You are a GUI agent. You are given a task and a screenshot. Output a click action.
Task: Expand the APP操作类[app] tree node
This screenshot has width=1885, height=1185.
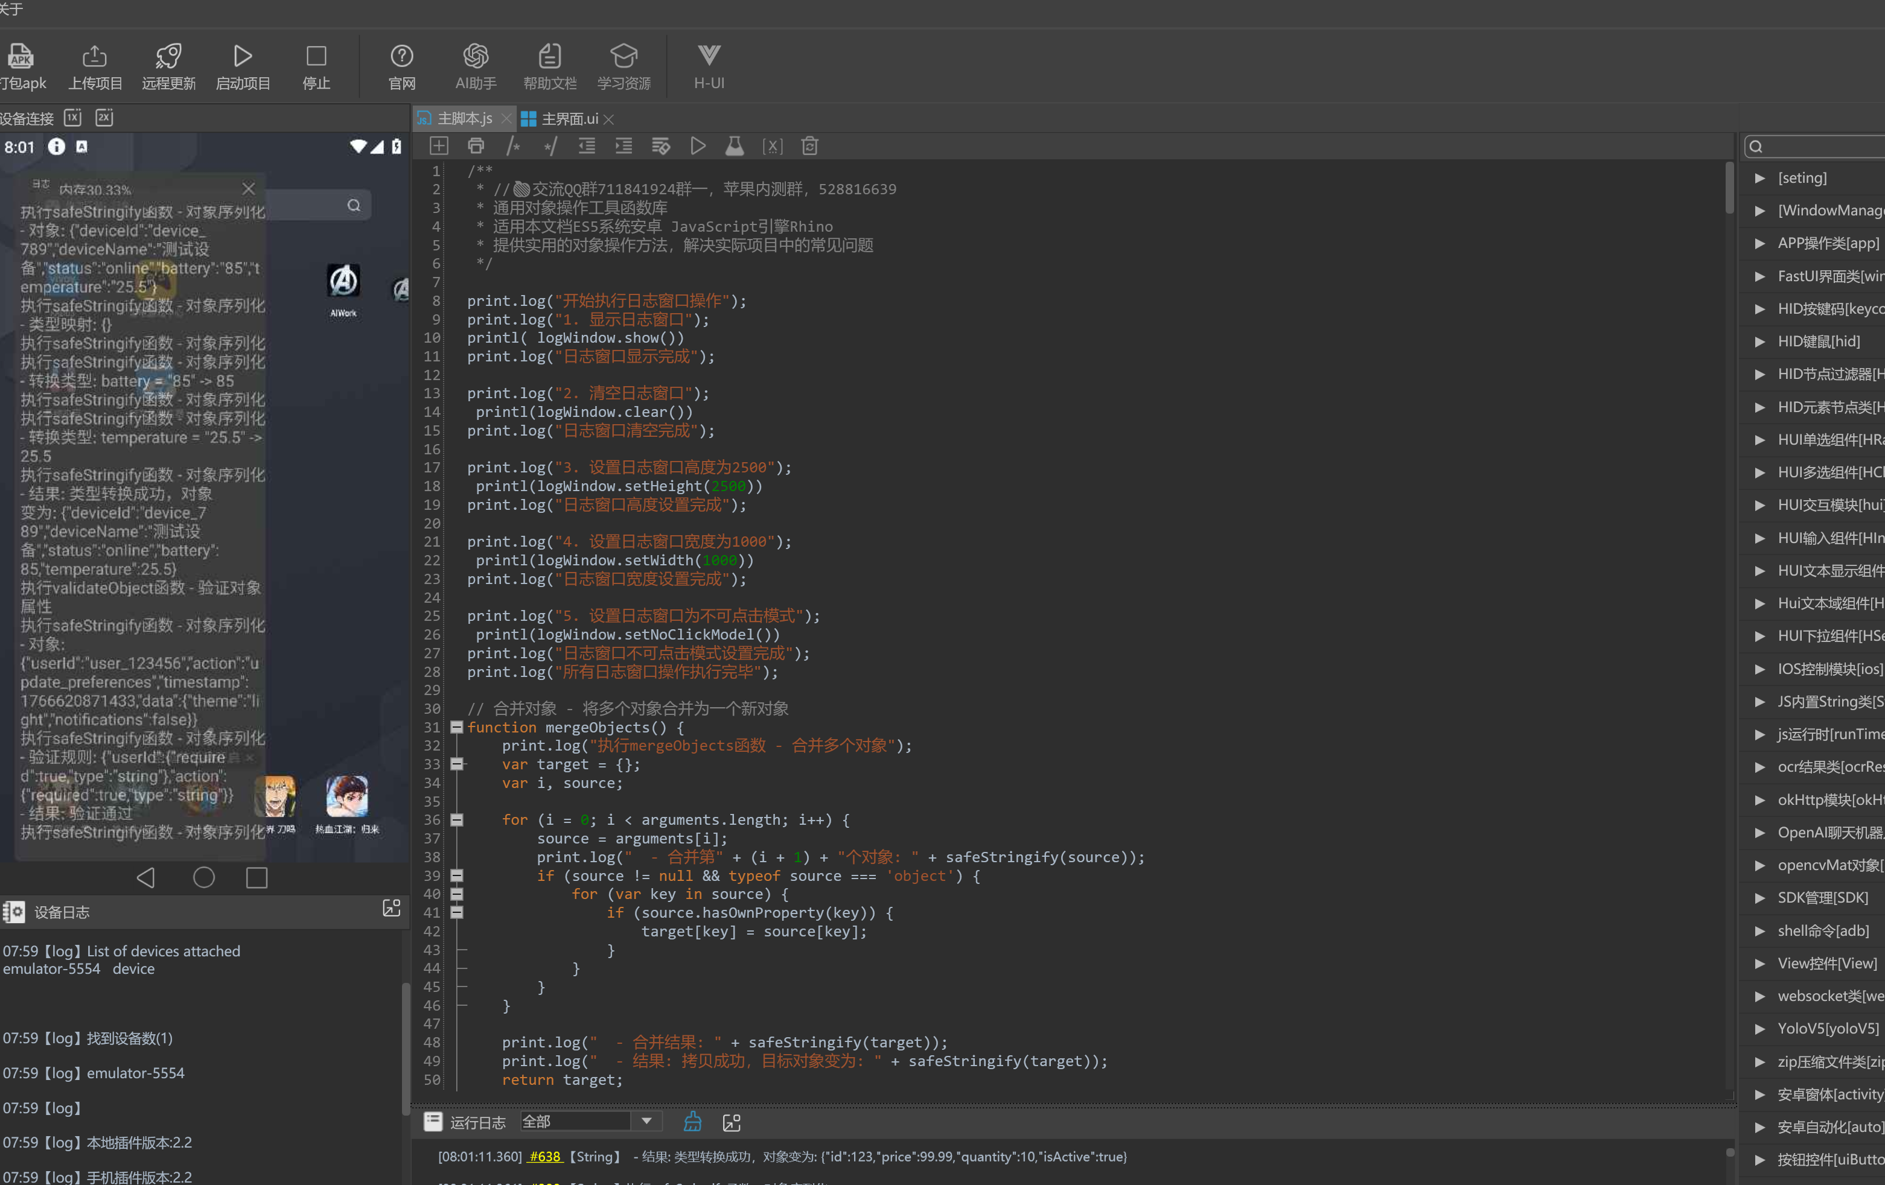pos(1759,243)
